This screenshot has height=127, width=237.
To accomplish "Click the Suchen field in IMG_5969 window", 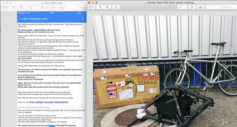I will [76, 8].
